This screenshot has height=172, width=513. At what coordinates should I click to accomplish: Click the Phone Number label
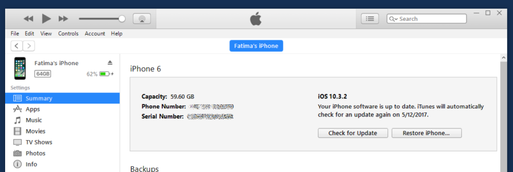tap(164, 106)
